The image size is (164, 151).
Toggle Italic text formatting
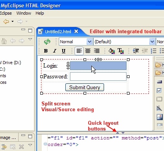(55, 51)
